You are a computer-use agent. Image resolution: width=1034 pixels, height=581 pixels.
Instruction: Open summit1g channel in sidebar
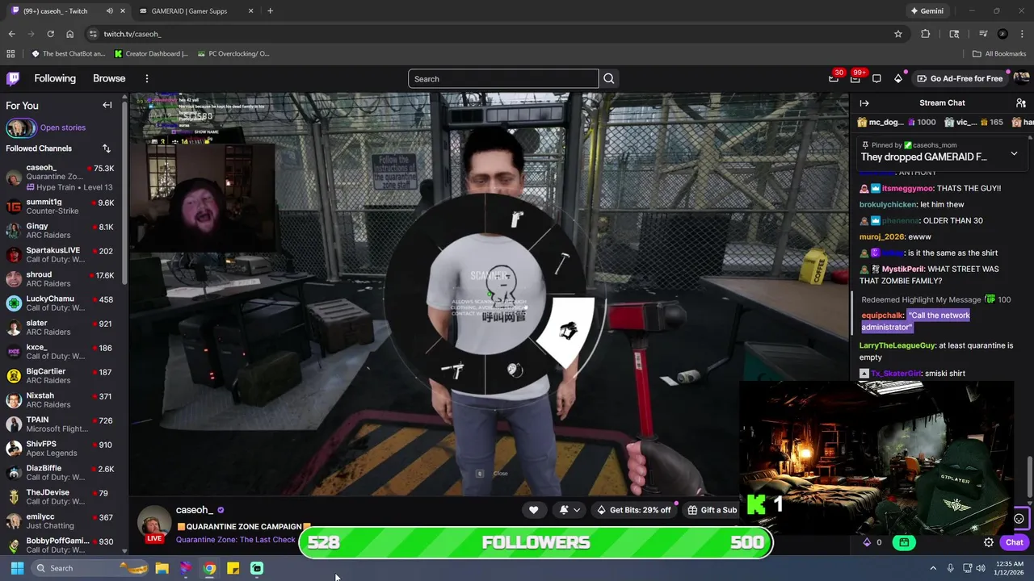[x=63, y=206]
